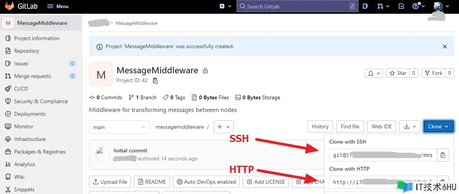Open the Initial commit link
Image resolution: width=459 pixels, height=194 pixels.
(x=130, y=150)
